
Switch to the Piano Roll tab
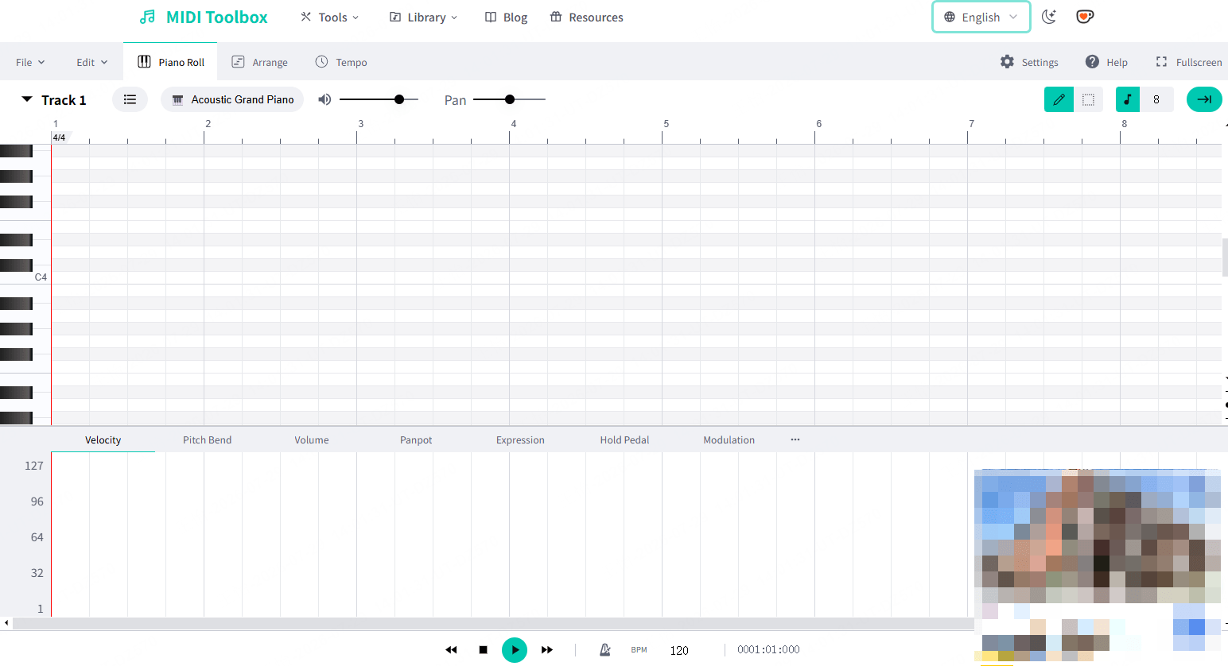tap(170, 62)
